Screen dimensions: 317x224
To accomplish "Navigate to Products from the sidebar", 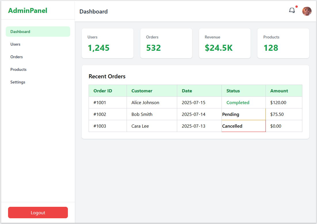I will tap(18, 69).
